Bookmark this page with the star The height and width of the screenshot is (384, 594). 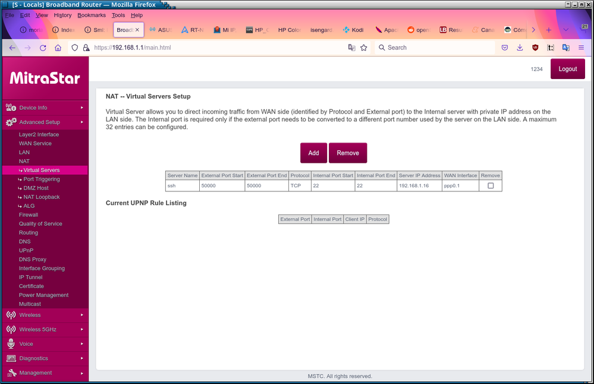tap(364, 48)
